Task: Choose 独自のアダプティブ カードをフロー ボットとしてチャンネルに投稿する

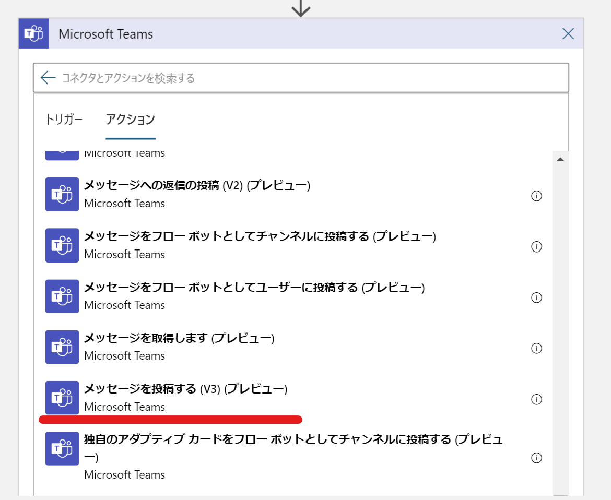Action: click(x=293, y=448)
